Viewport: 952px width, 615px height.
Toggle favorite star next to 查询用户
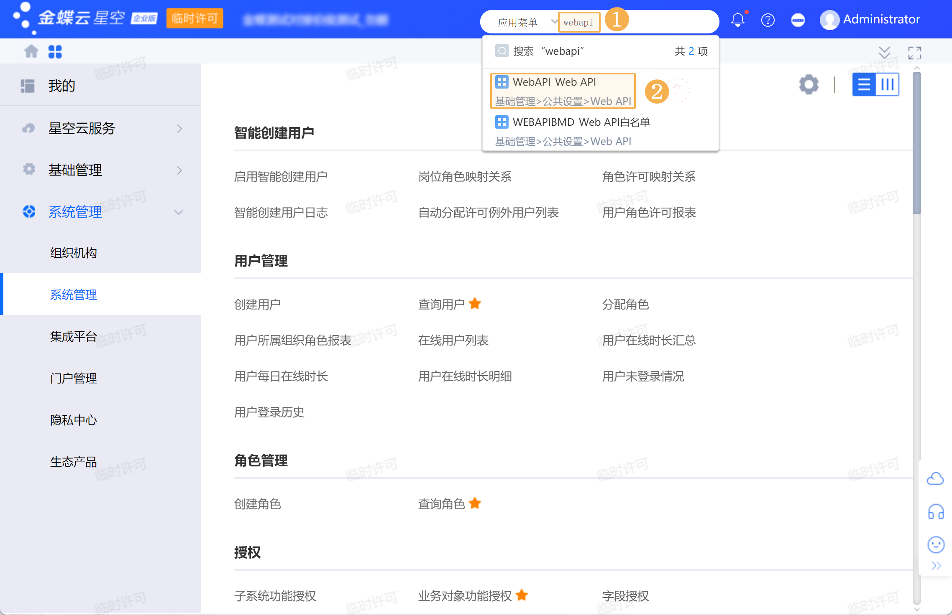(475, 304)
